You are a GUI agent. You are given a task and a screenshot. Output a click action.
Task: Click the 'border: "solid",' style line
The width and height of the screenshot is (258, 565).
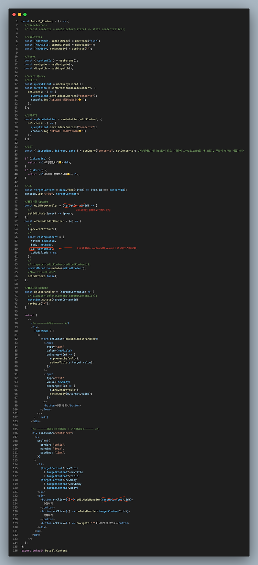pos(52,445)
